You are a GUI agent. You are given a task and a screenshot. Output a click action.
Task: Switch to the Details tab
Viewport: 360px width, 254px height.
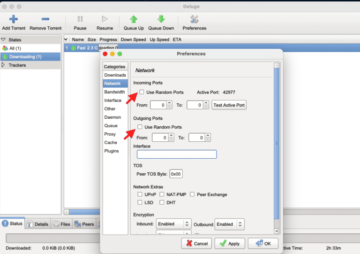(x=38, y=224)
